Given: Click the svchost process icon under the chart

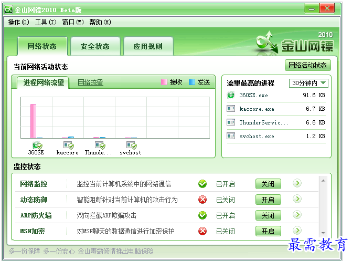Looking at the screenshot, I should [x=131, y=145].
